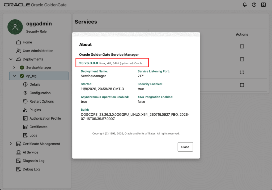Open Restart Options for dp_trg
This screenshot has width=272, height=190.
[42, 101]
